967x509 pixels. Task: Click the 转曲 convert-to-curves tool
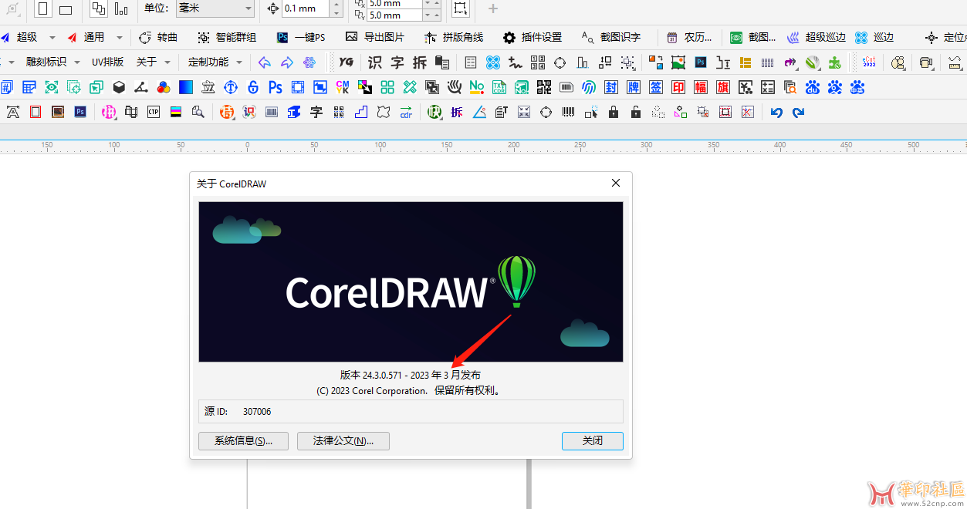(x=158, y=37)
